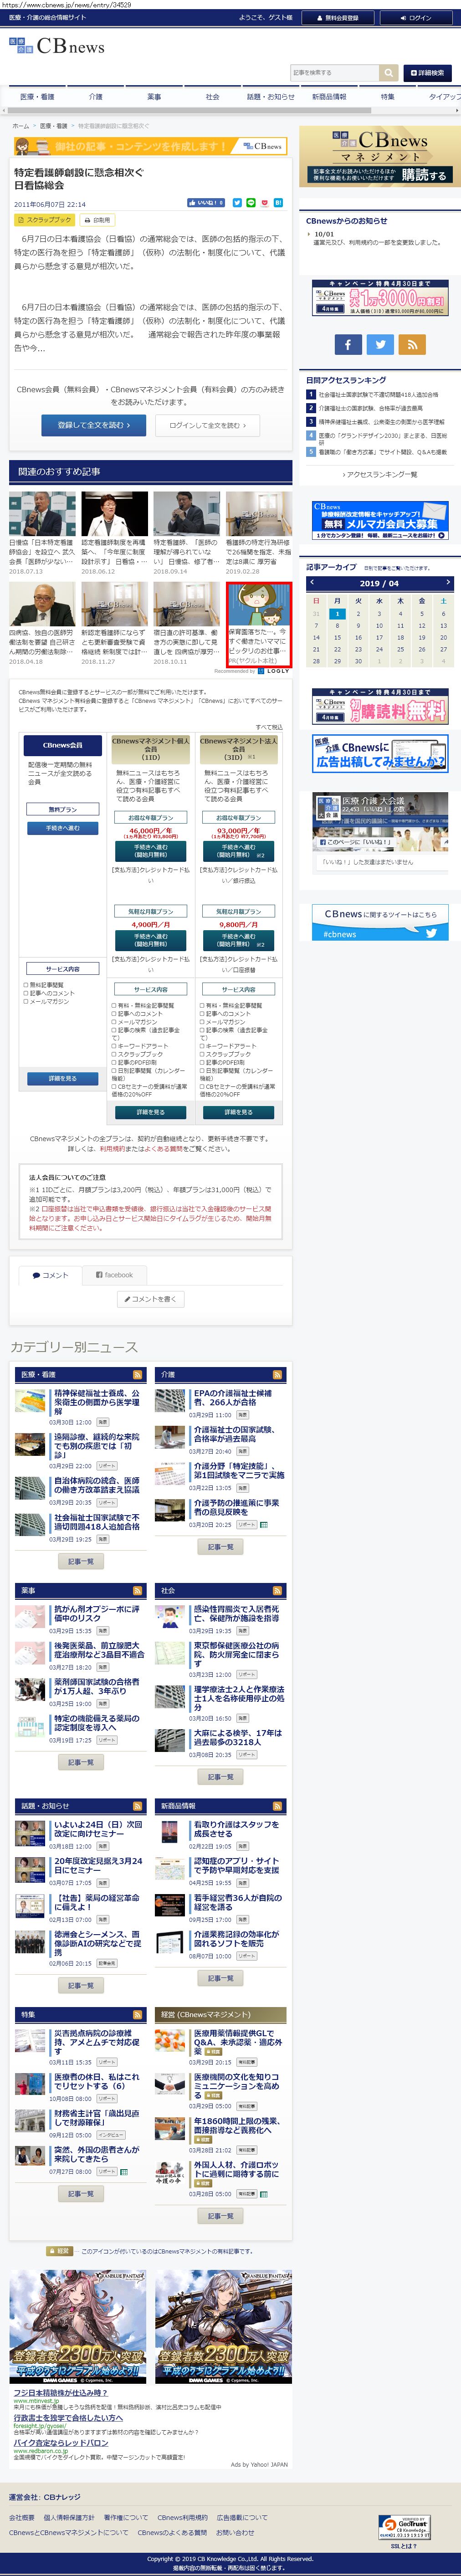The height and width of the screenshot is (2576, 461).
Task: Click the search magnifier icon
Action: click(388, 73)
